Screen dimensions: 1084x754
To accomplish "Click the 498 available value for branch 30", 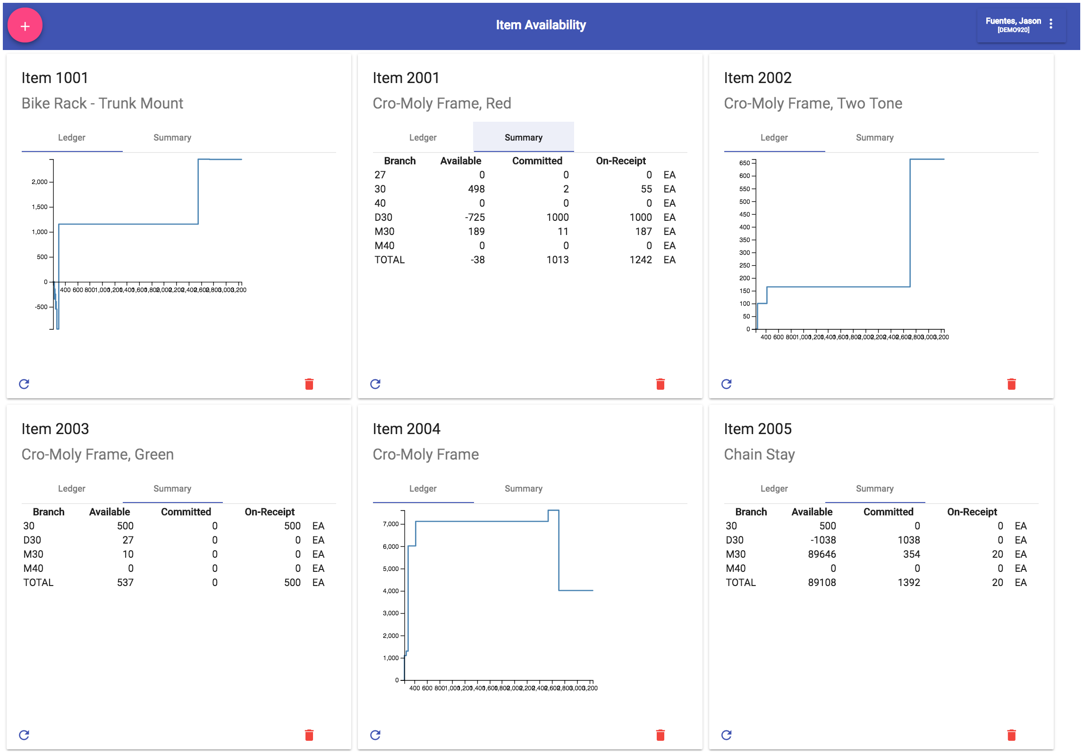I will pos(476,189).
